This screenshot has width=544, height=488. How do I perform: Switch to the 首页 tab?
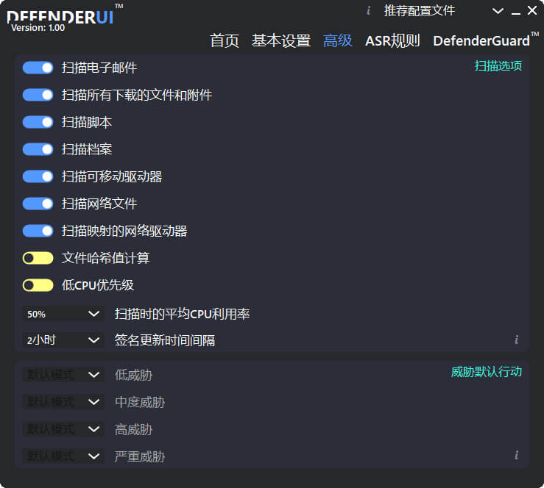tap(225, 40)
